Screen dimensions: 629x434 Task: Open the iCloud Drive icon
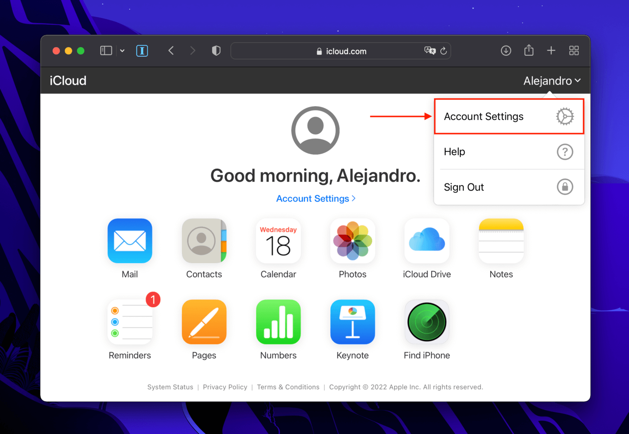tap(427, 241)
